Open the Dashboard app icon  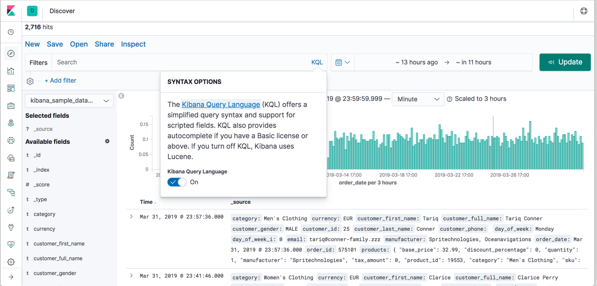(11, 88)
